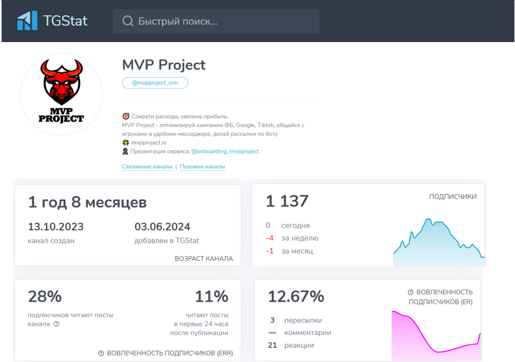Open the pink engagement rate chart

click(436, 336)
